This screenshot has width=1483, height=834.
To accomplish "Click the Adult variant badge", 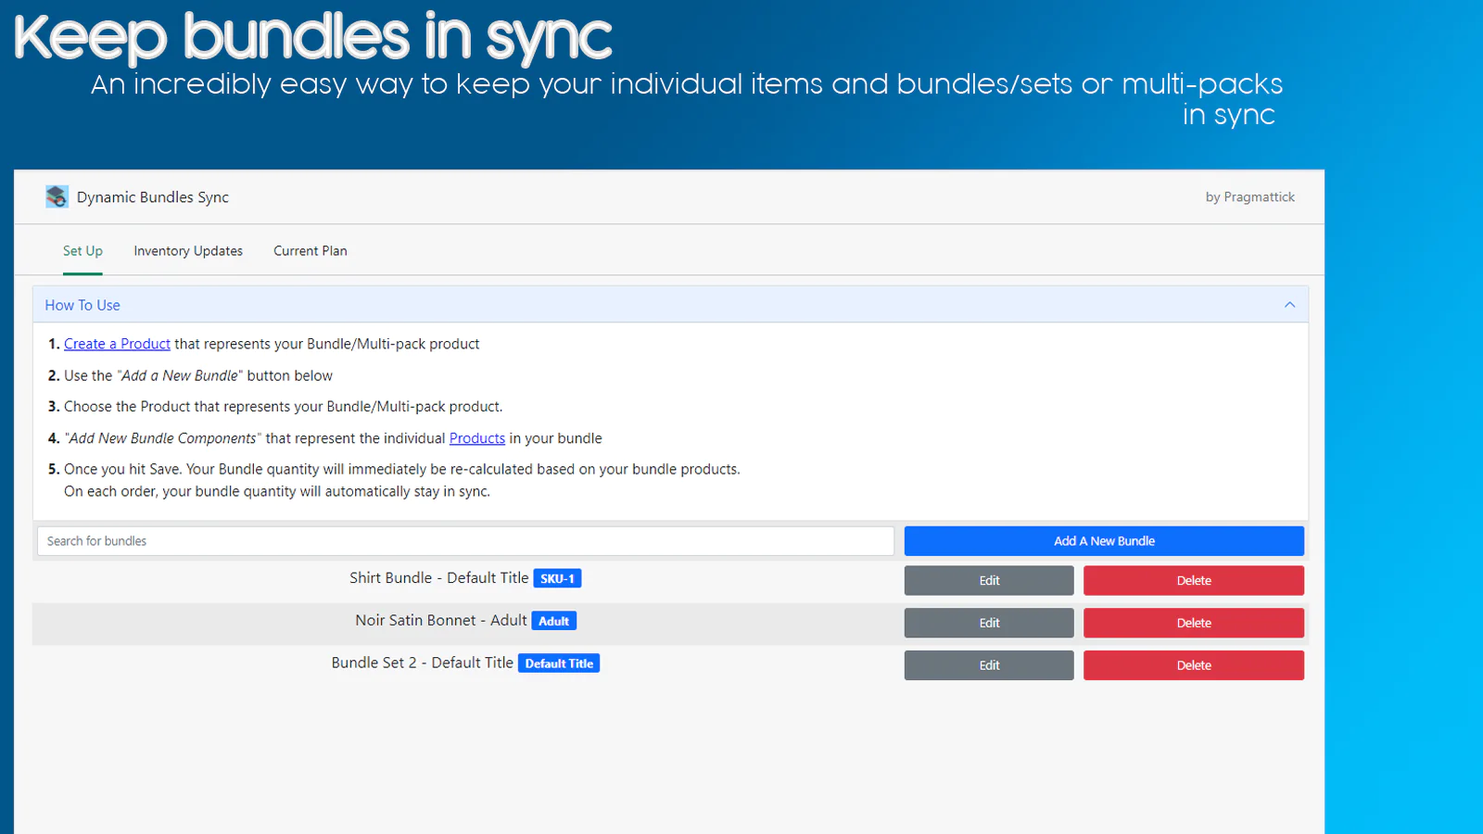I will click(553, 621).
